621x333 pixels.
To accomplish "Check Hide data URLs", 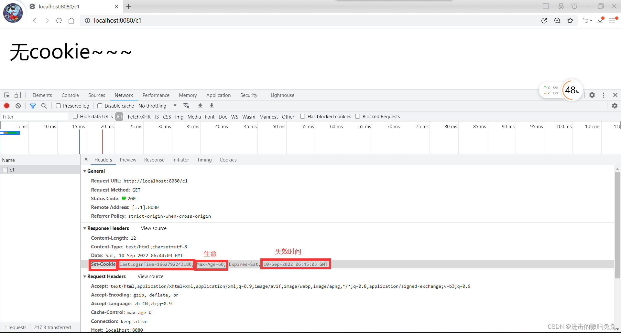I will click(75, 116).
